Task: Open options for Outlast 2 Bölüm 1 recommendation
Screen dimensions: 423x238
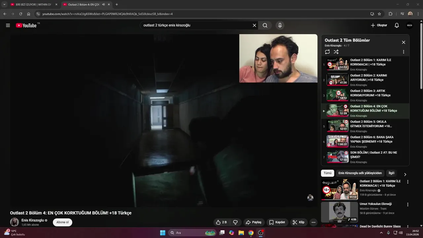Action: [x=408, y=182]
